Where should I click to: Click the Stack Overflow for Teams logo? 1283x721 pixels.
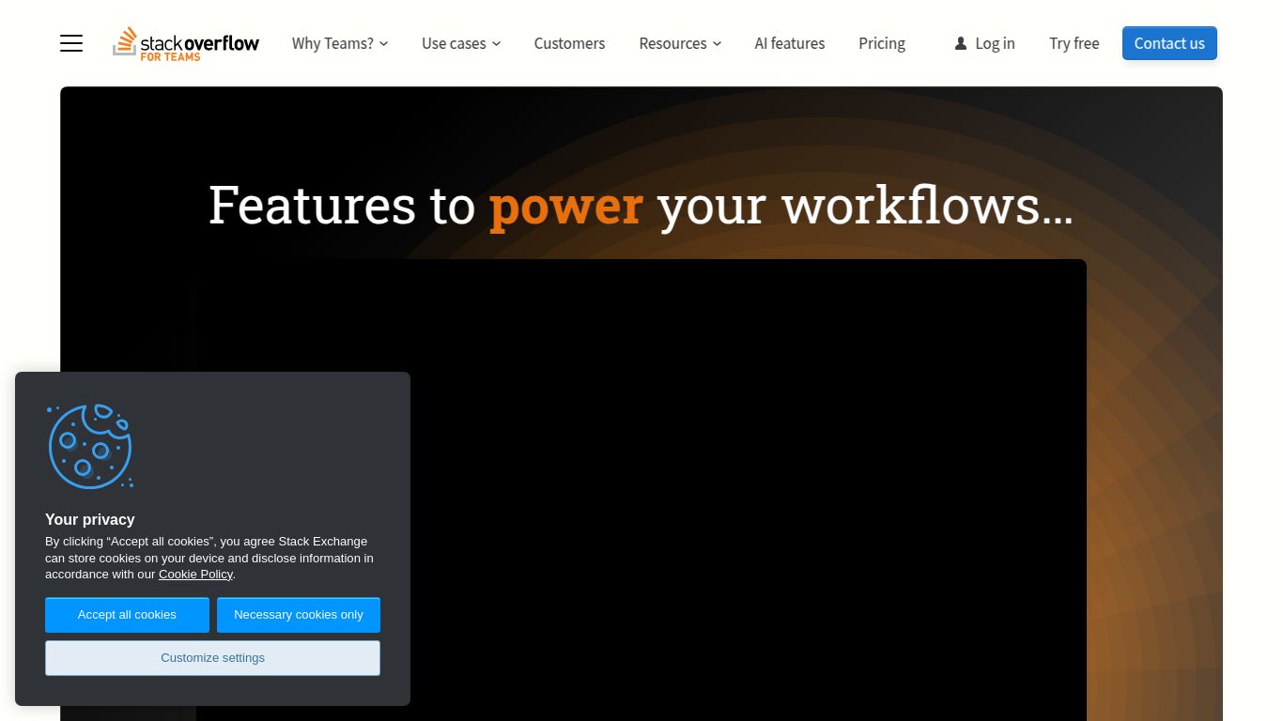pos(185,43)
